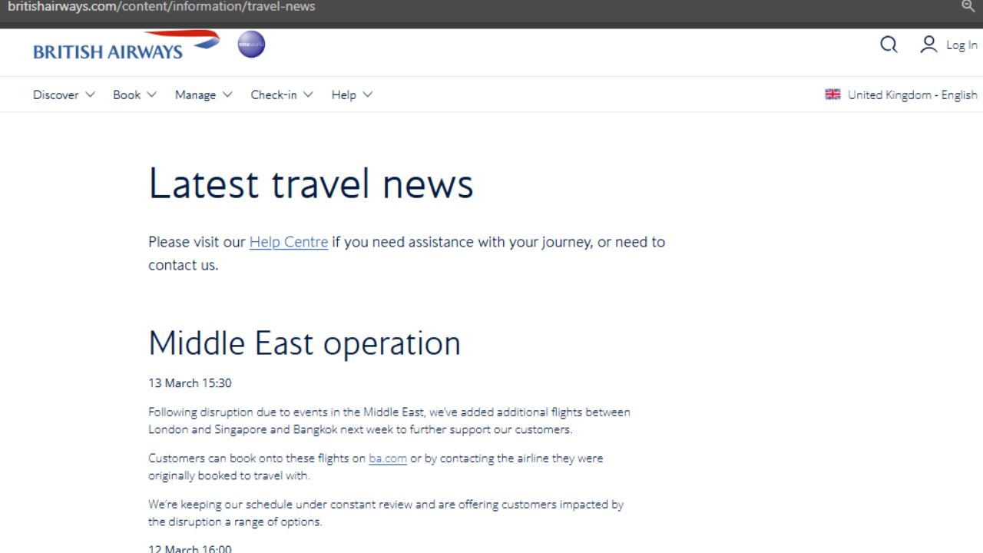Viewport: 983px width, 553px height.
Task: Click the oneworld alliance globe logo
Action: (251, 45)
